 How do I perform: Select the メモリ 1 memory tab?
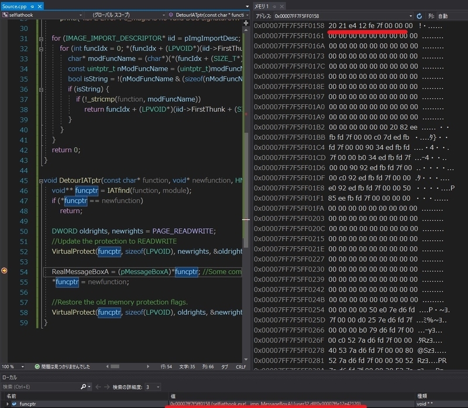pyautogui.click(x=261, y=6)
